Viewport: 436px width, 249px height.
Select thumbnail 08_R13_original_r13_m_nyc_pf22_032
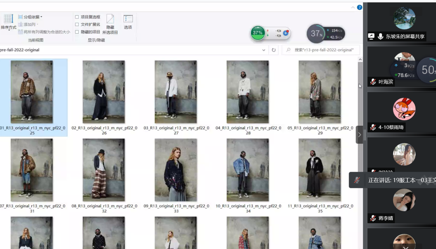(x=104, y=170)
